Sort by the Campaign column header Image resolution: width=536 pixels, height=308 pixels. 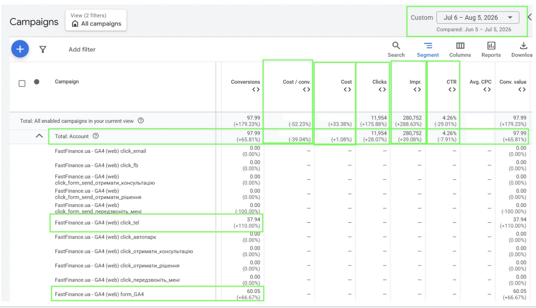click(x=67, y=82)
